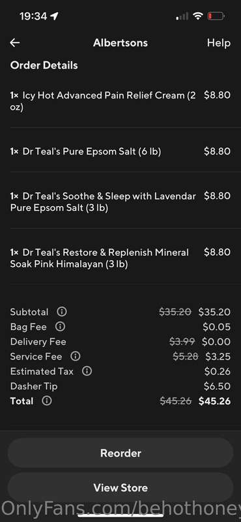Viewport: 241px width, 522px height.
Task: Tap the Delivery Fee row
Action: click(120, 341)
